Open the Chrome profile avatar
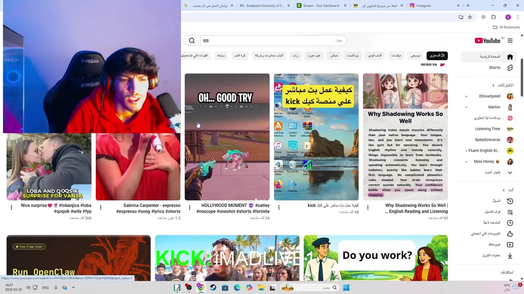This screenshot has width=524, height=294. (x=508, y=17)
